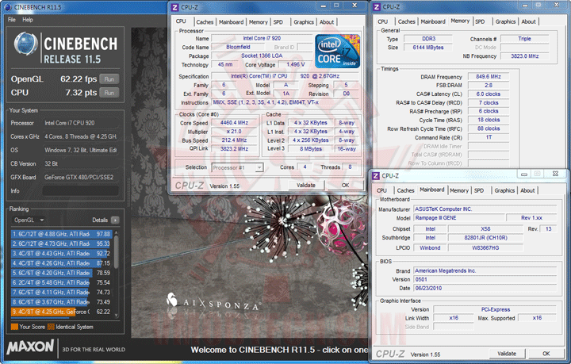Click motherboard model Rampage III GENE
The width and height of the screenshot is (571, 364).
[x=459, y=217]
